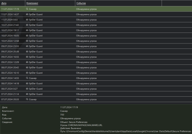192x134 pixels.
Task: Click the Scanner icon in the 07.07.2024 20:33 row
Action: click(x=27, y=100)
